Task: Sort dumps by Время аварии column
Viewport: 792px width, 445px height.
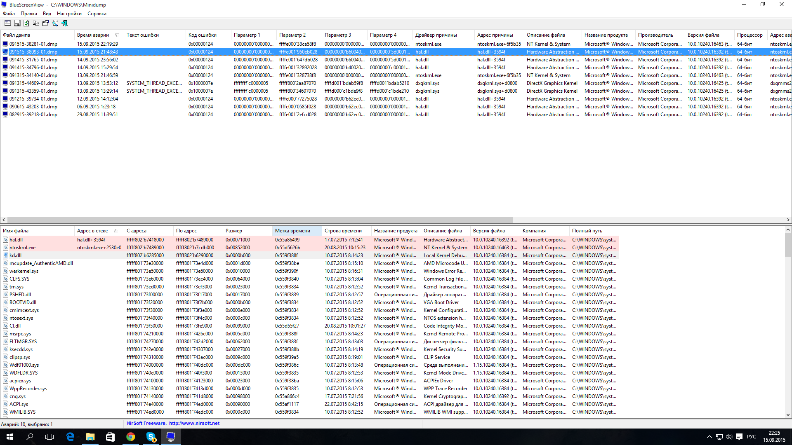Action: (93, 35)
